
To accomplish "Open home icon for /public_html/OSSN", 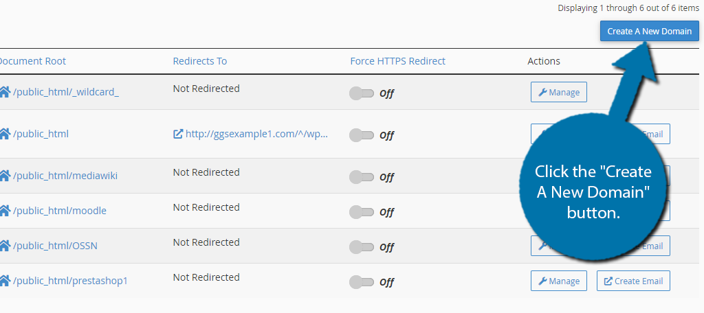I will coord(5,246).
